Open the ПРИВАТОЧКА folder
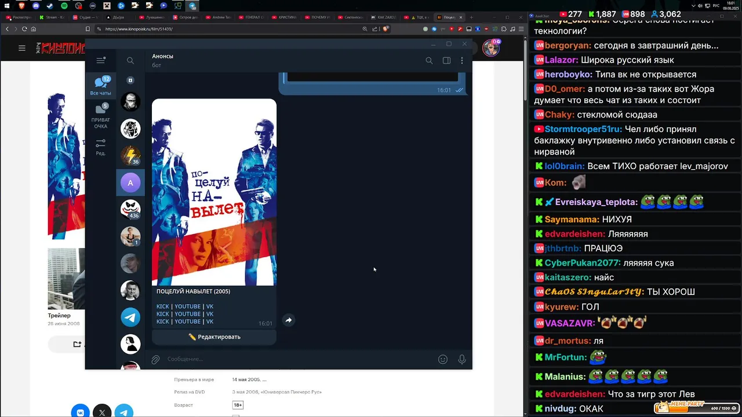 (x=101, y=116)
